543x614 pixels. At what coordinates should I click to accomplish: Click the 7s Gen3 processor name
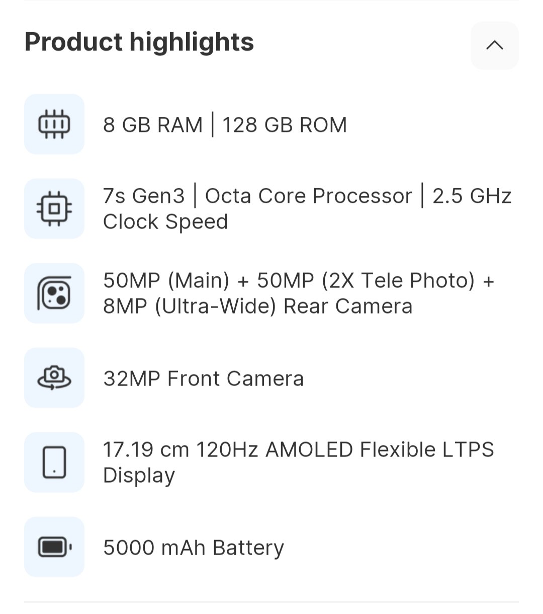coord(144,196)
